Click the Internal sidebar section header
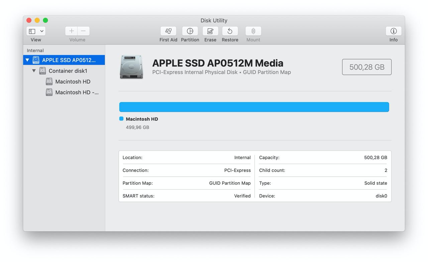Image resolution: width=428 pixels, height=262 pixels. [35, 51]
